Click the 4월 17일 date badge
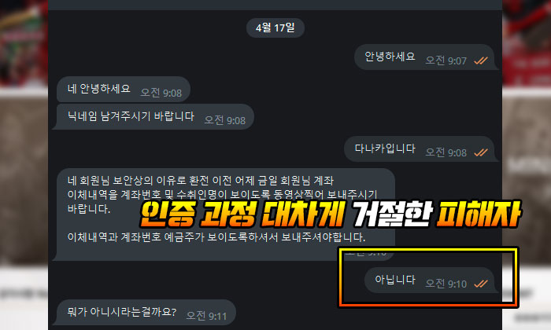 coord(275,27)
